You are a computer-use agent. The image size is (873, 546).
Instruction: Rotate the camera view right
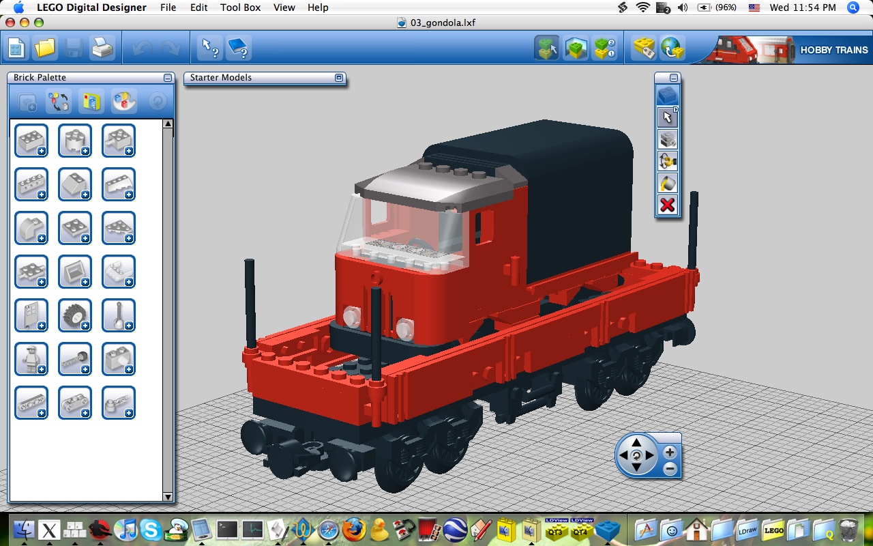click(650, 455)
